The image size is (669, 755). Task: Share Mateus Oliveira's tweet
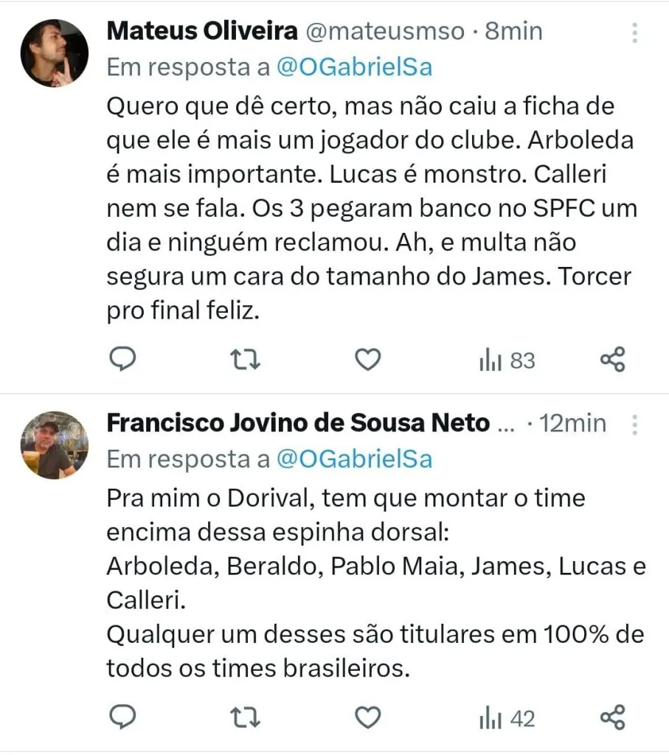pyautogui.click(x=613, y=360)
